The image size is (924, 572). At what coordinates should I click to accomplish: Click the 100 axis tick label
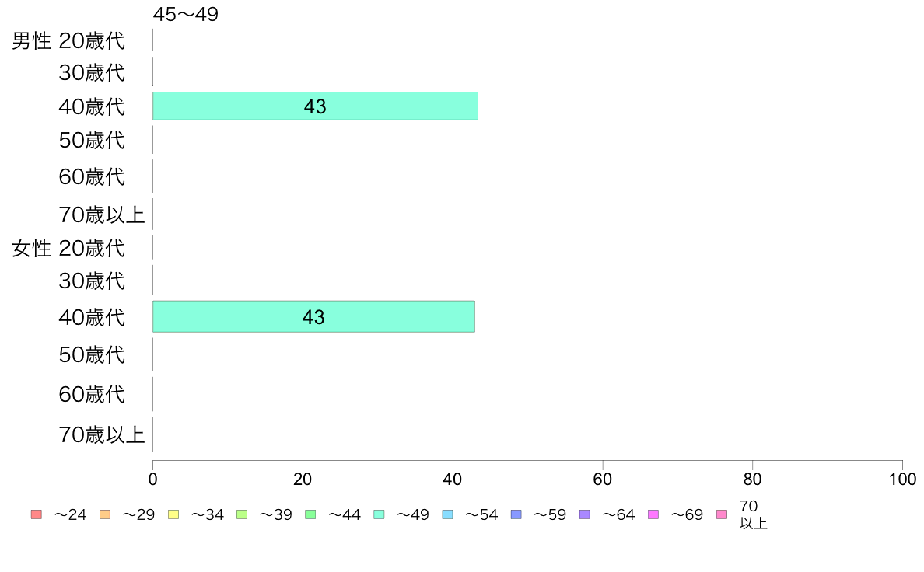[x=902, y=480]
